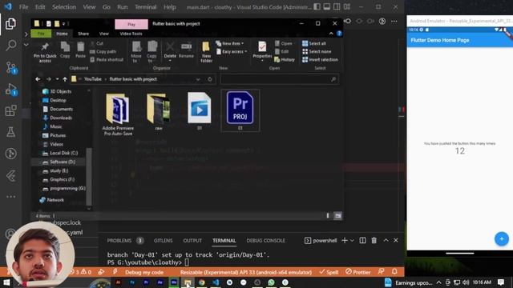Image resolution: width=513 pixels, height=288 pixels.
Task: Expand the New item dropdown
Action: pos(230,43)
